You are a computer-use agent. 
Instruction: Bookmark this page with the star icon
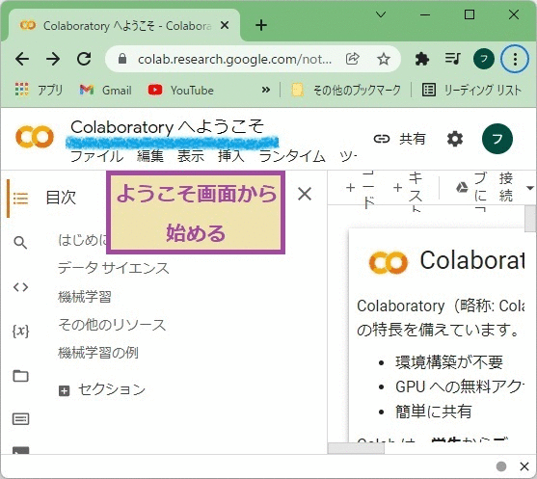click(x=384, y=59)
